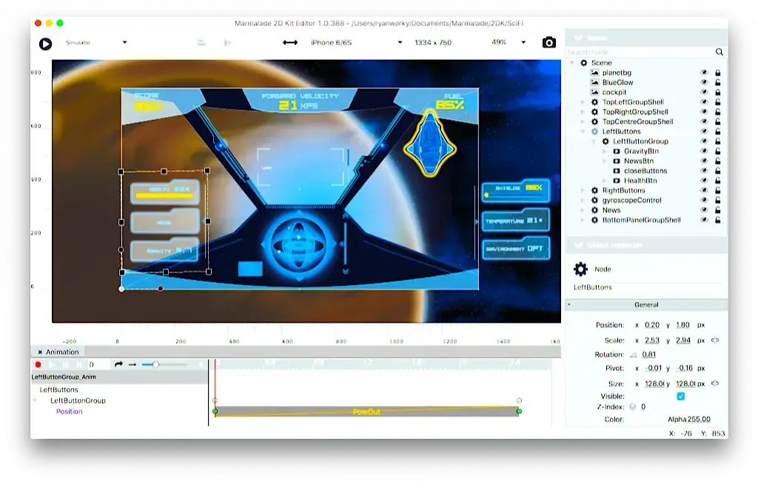Select the News node in the scene tree
The image size is (758, 482).
[611, 210]
